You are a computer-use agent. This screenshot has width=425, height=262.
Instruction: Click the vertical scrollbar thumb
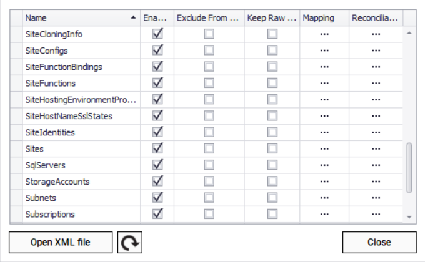tap(409, 167)
